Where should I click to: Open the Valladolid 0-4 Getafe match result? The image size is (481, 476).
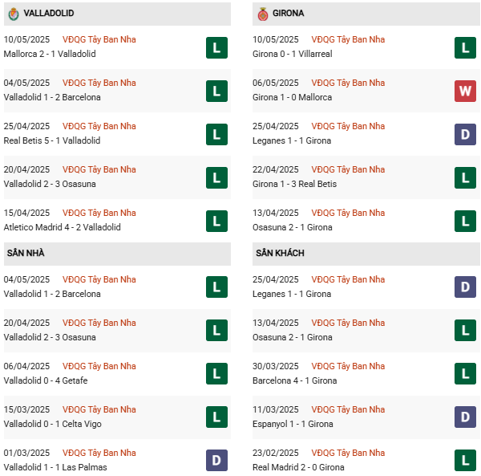(46, 380)
